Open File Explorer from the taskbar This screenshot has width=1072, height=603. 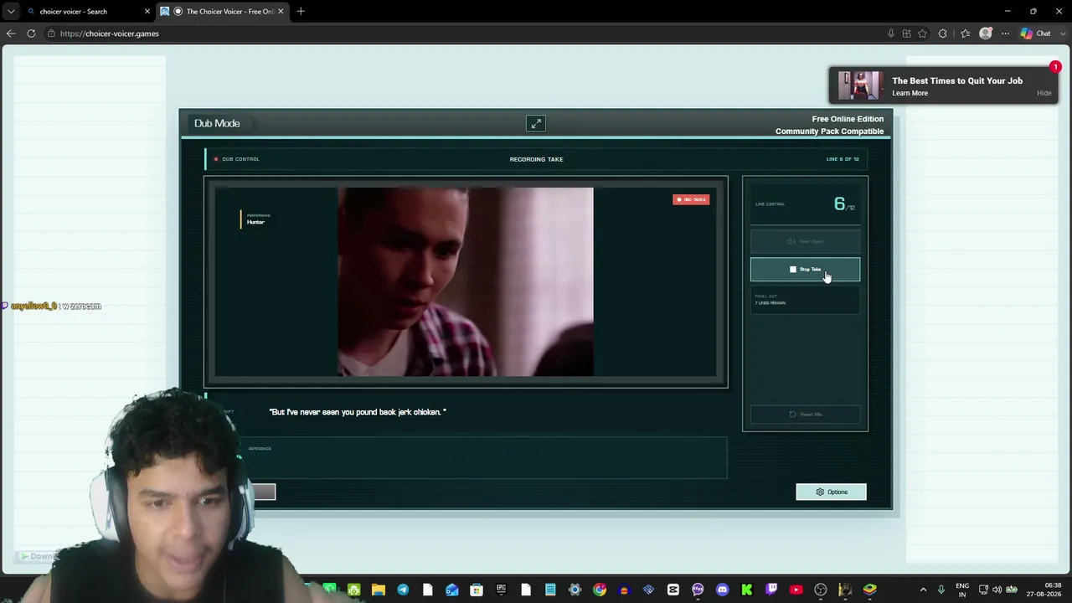(x=379, y=590)
